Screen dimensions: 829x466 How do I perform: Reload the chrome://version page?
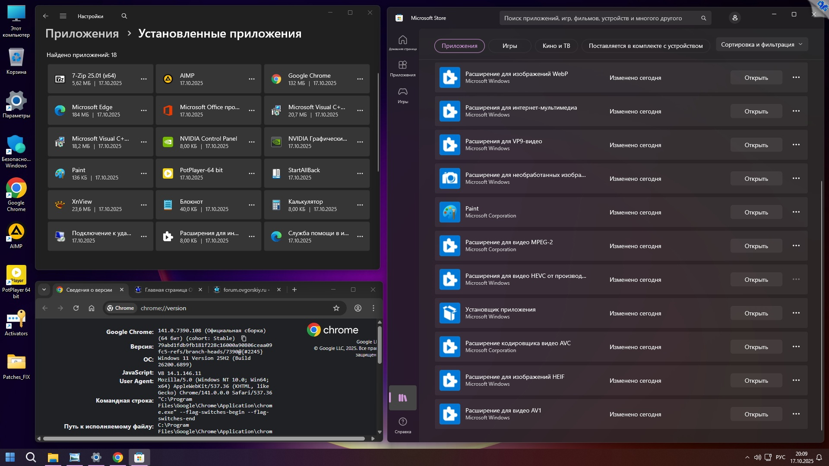coord(76,308)
